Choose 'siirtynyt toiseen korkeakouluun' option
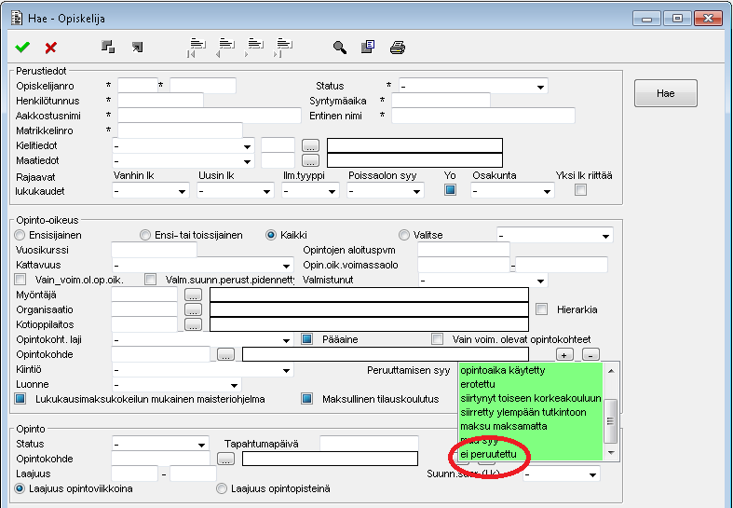 [531, 398]
